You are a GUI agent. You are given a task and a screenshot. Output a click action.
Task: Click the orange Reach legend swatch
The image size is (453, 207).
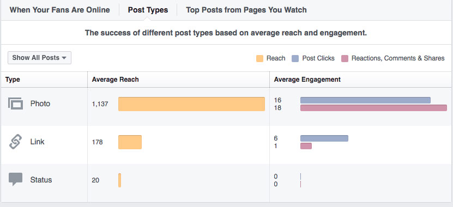(259, 59)
